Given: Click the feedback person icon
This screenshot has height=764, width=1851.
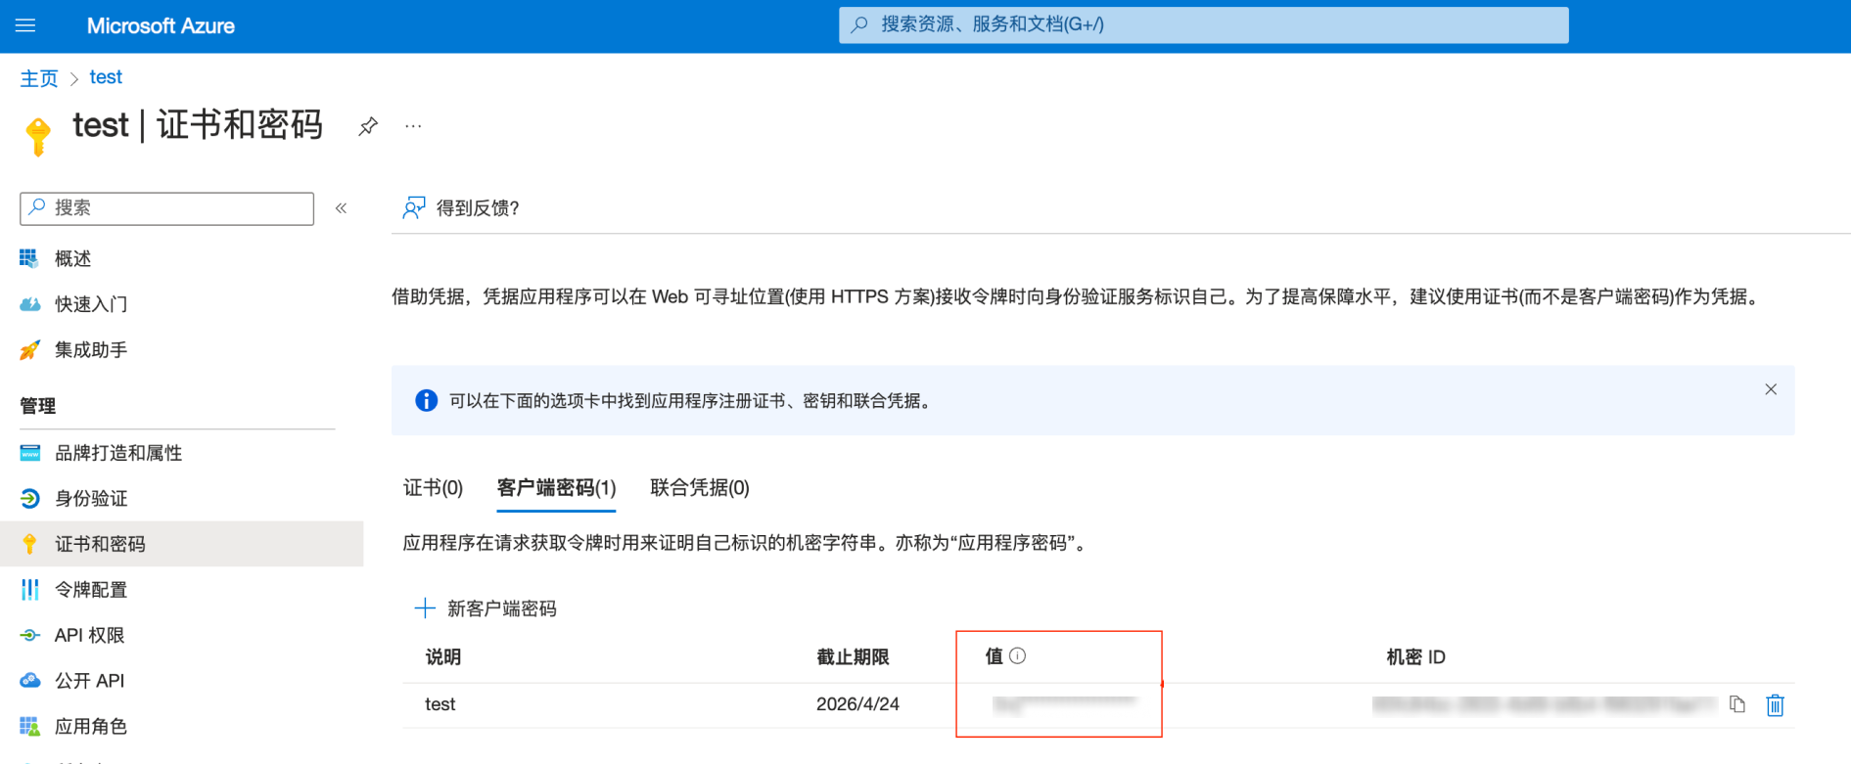Looking at the screenshot, I should (x=413, y=207).
